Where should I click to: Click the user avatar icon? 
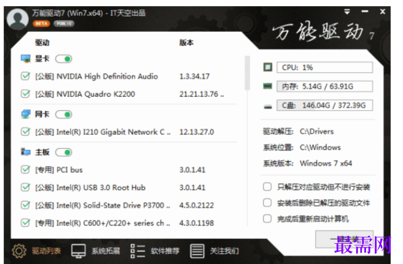click(17, 19)
